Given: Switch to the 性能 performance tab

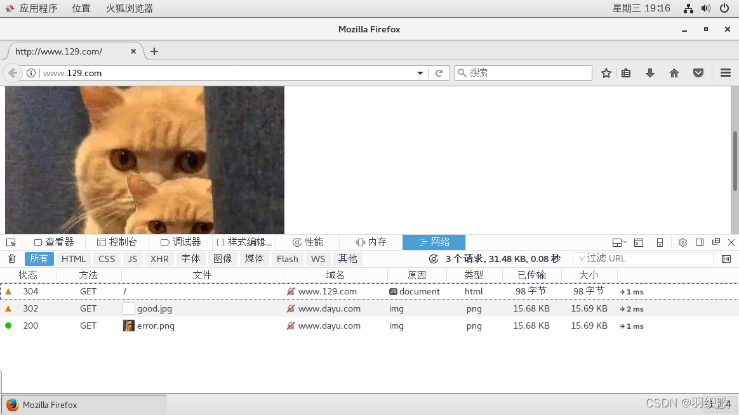Looking at the screenshot, I should pos(308,242).
